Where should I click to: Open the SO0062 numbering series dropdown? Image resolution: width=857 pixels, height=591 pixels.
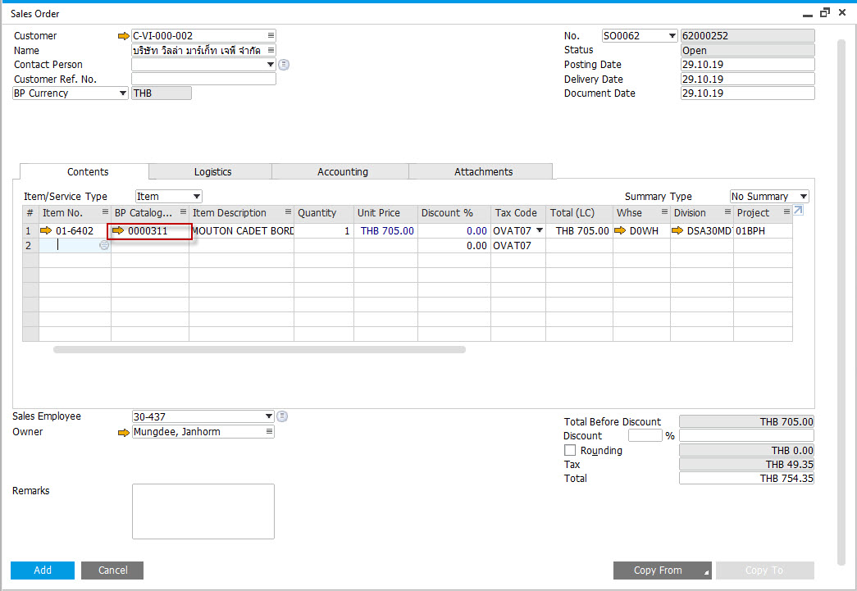coord(672,36)
